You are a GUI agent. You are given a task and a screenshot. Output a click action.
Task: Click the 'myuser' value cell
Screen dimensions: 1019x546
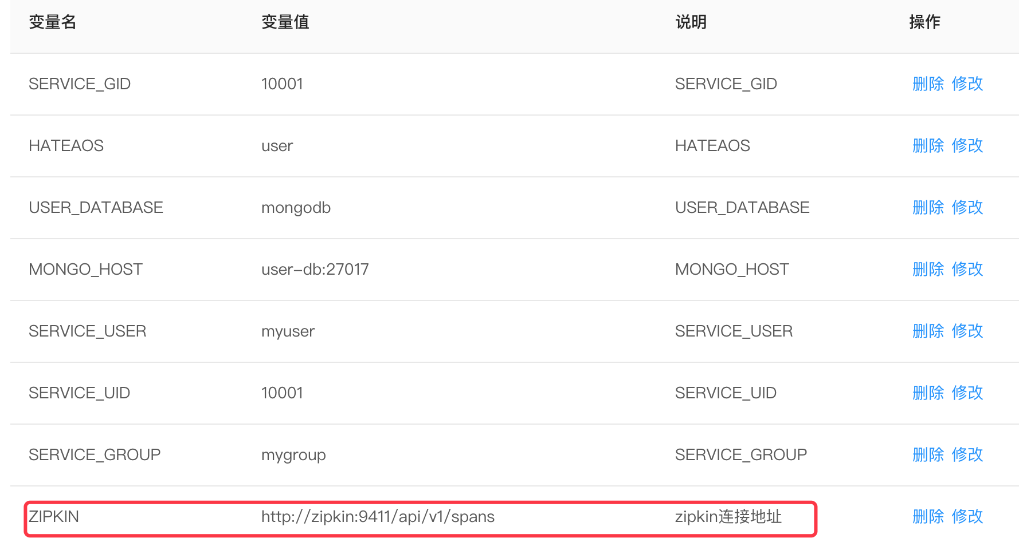(288, 331)
